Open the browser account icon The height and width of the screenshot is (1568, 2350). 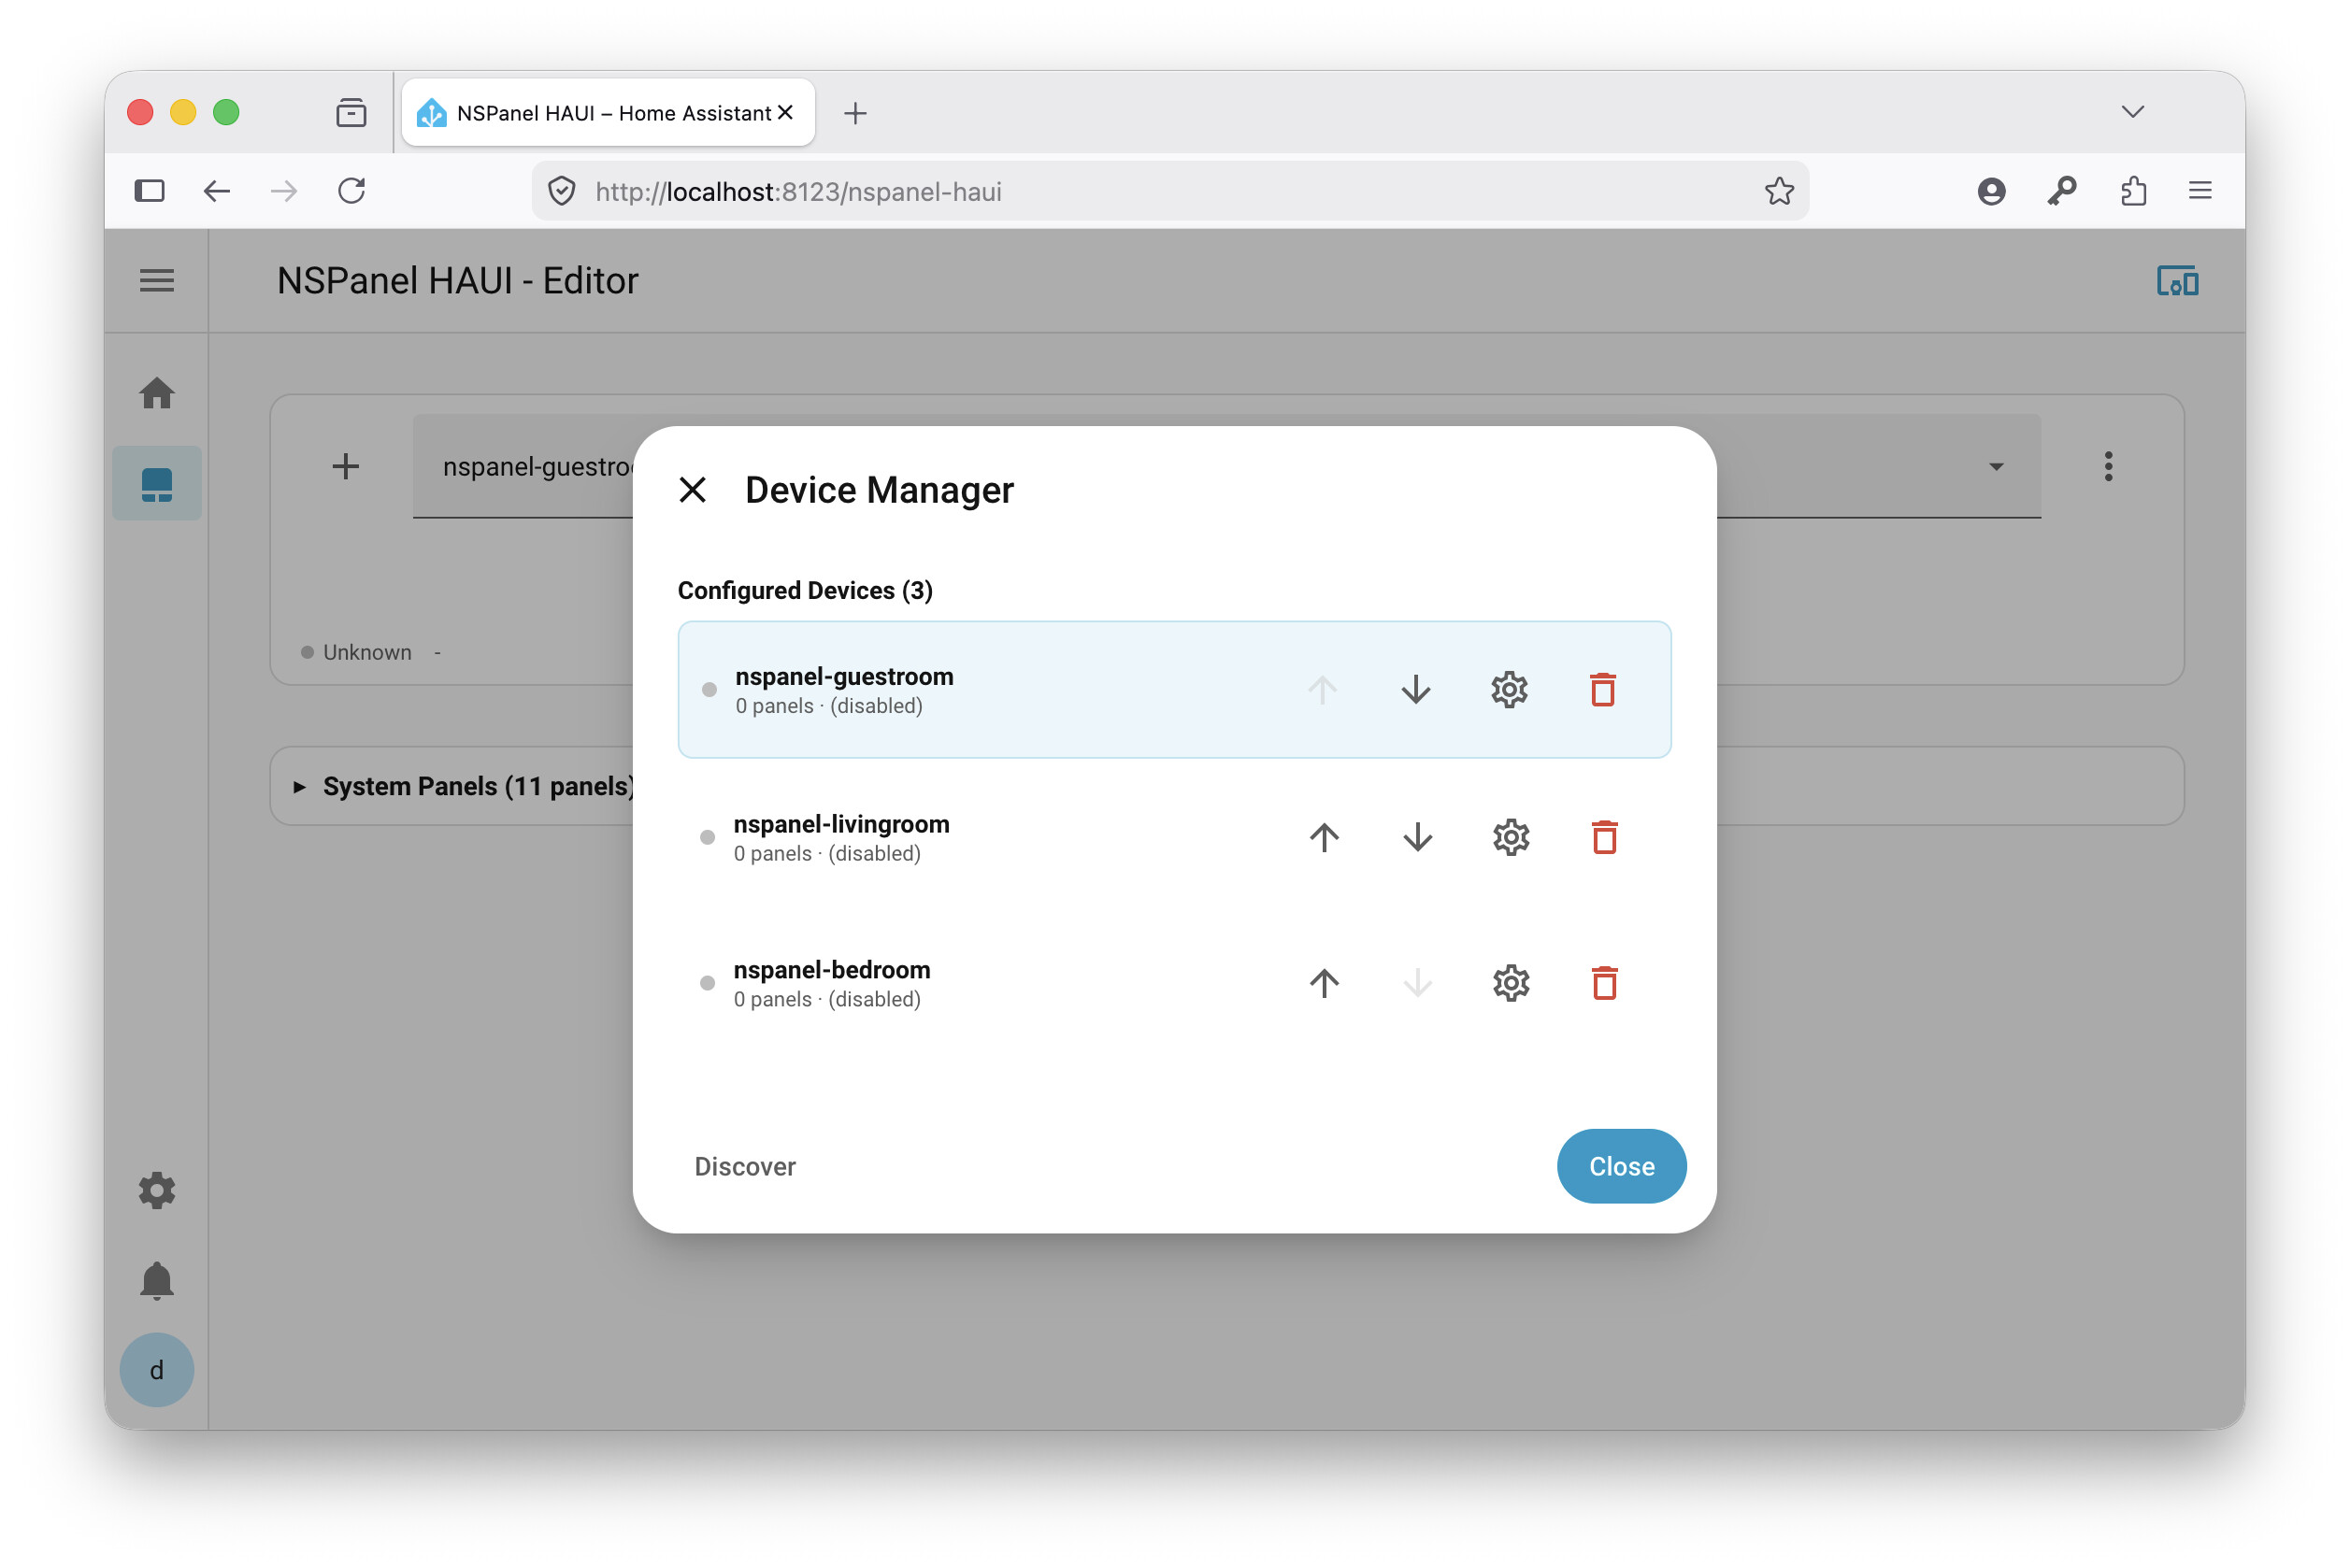point(1990,190)
